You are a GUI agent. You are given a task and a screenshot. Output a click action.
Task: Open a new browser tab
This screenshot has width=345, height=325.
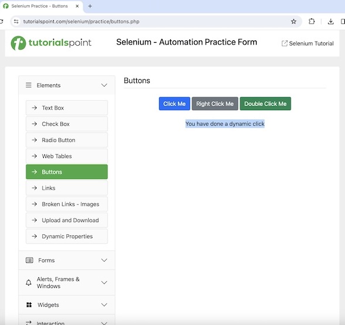90,6
